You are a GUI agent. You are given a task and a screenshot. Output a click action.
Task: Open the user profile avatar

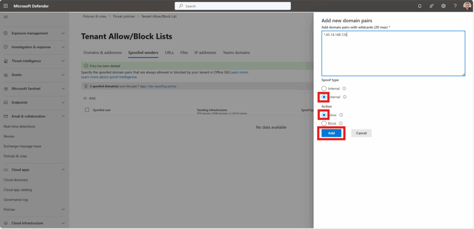click(467, 6)
